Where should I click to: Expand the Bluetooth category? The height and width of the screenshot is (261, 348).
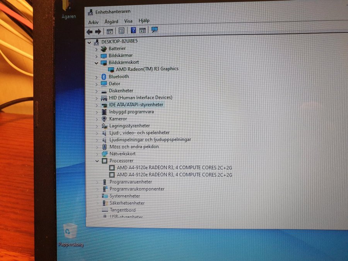[96, 77]
